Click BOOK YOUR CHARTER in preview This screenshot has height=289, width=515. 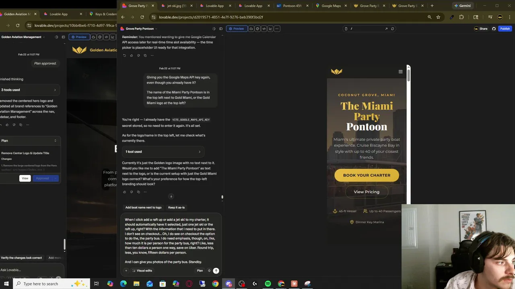[367, 175]
